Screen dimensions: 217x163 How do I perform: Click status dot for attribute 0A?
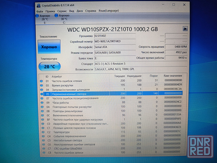42,107
